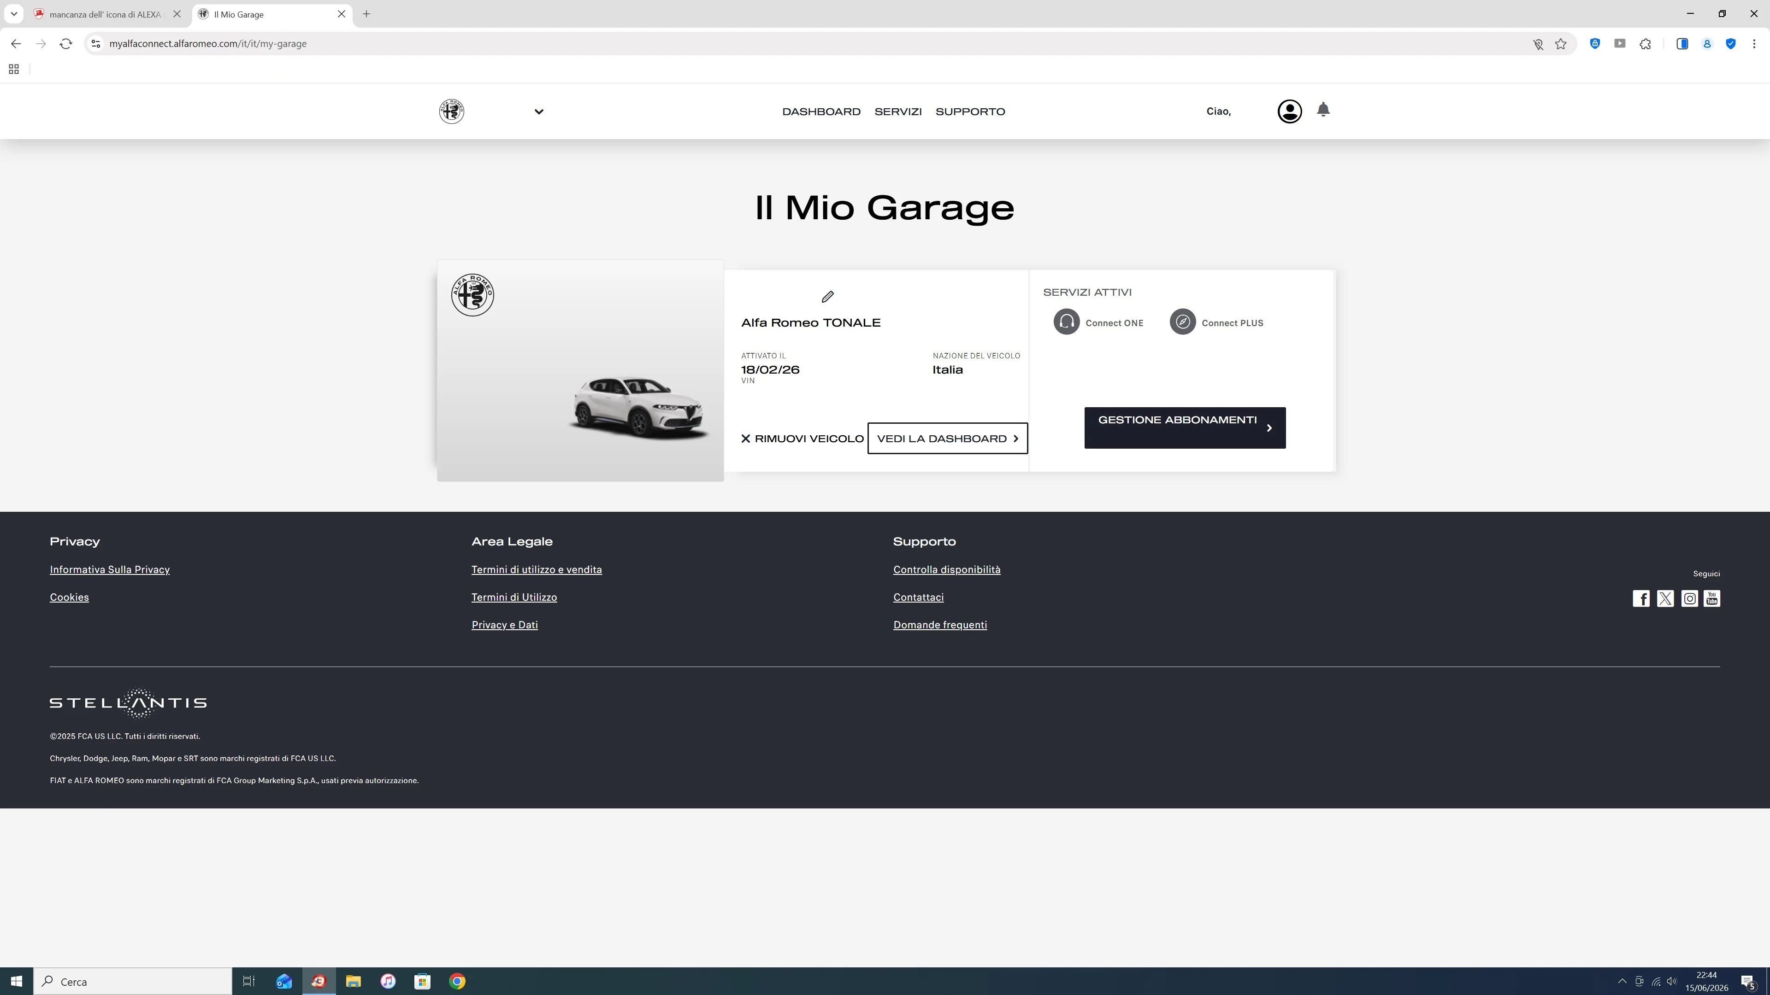Reload the current page
1770x995 pixels.
click(66, 44)
